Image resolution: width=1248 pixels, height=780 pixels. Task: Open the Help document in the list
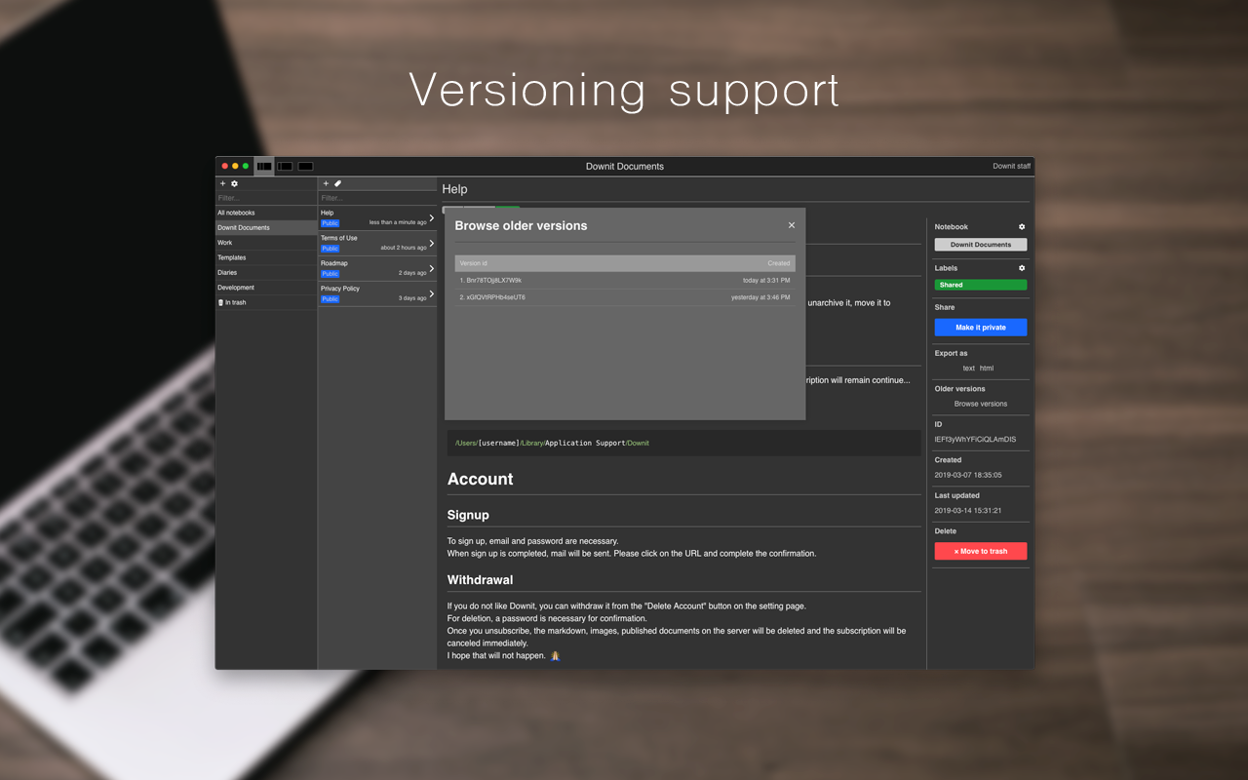pyautogui.click(x=376, y=217)
